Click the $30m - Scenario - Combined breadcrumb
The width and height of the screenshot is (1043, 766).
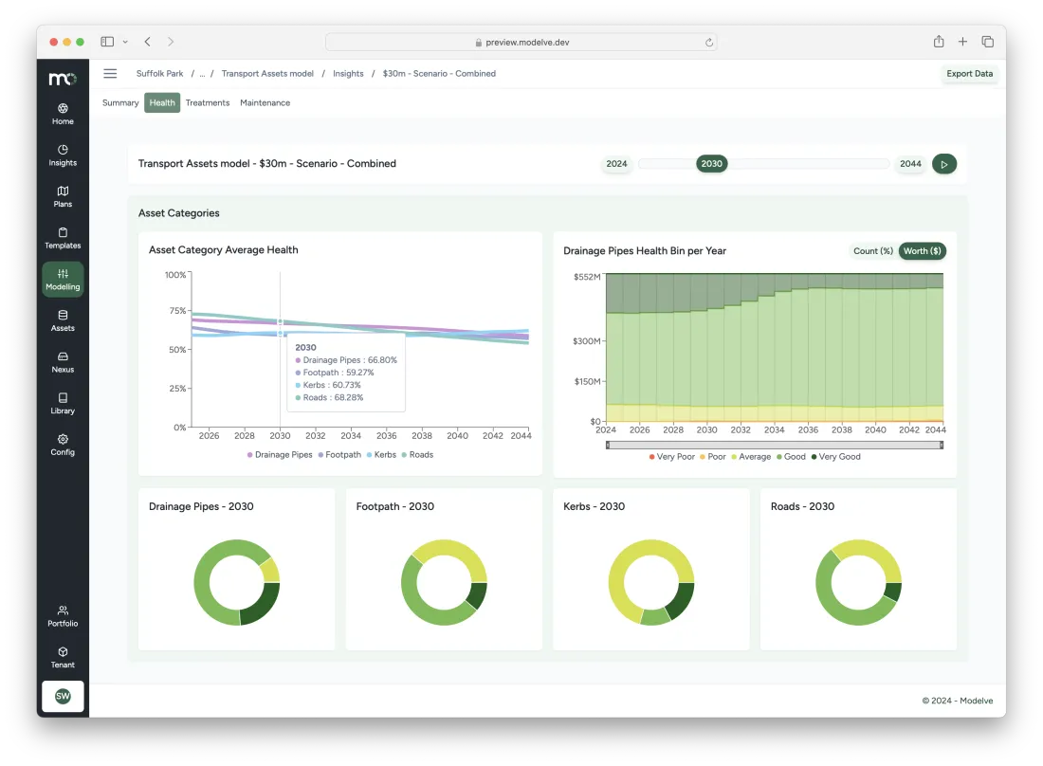pos(439,74)
